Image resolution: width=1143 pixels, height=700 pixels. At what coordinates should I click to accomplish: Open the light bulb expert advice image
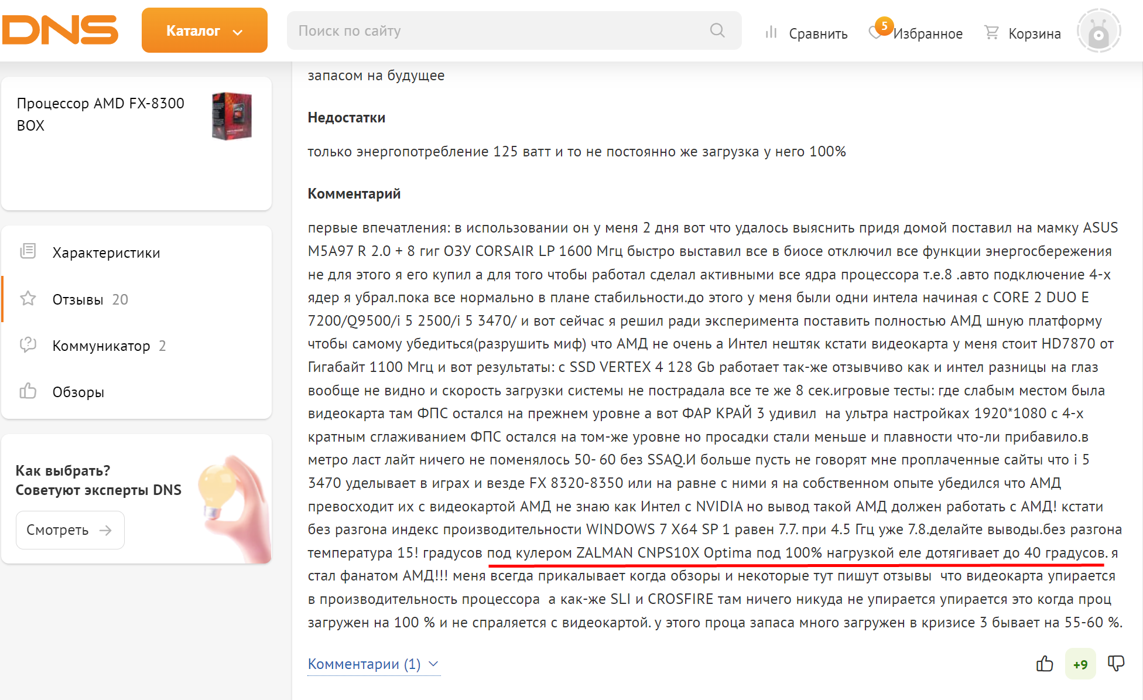point(234,508)
